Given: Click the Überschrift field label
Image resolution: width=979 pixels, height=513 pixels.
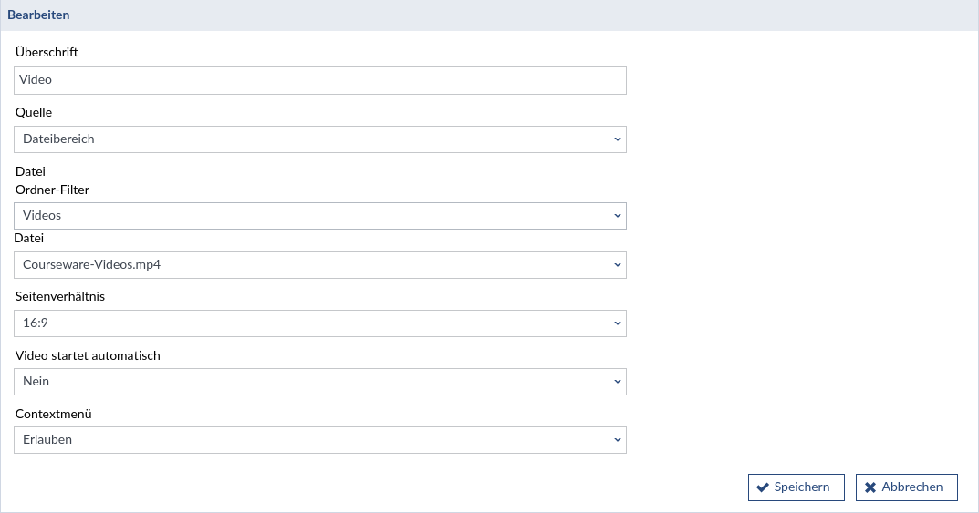Looking at the screenshot, I should [x=47, y=53].
